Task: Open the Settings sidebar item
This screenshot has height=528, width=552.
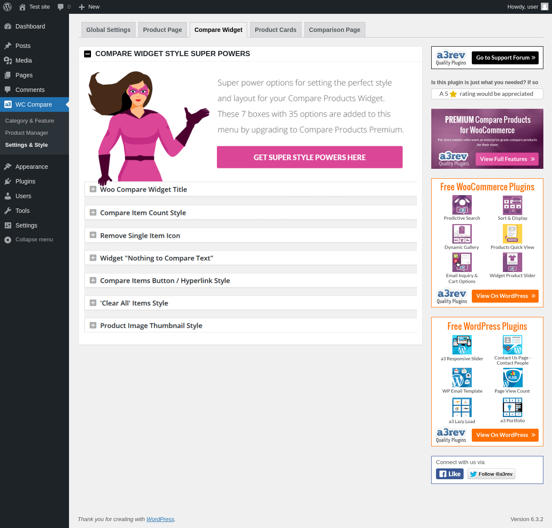Action: [x=34, y=225]
